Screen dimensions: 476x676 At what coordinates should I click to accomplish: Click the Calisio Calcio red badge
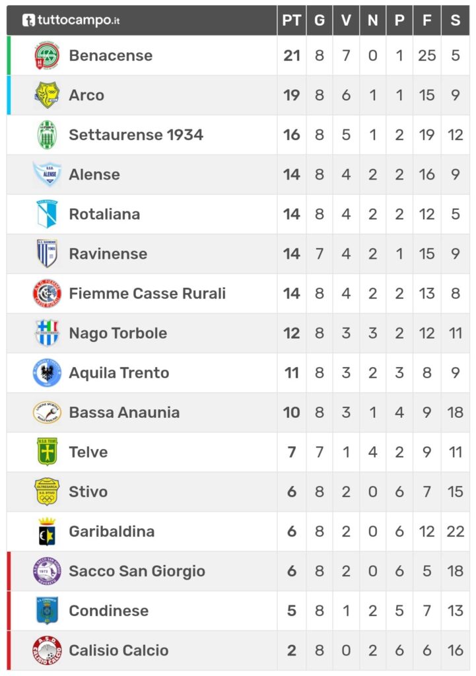coord(47,650)
